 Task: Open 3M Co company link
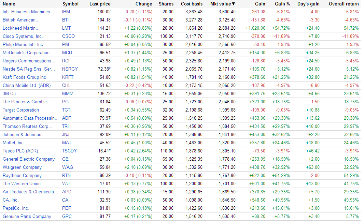9,94
